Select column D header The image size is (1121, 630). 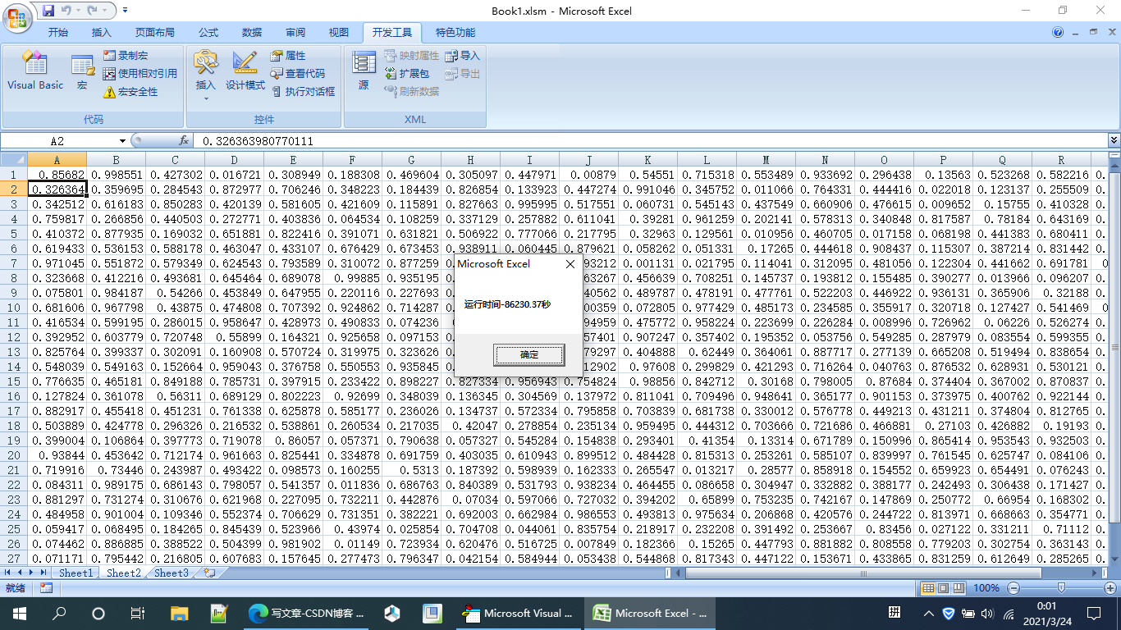[x=234, y=160]
